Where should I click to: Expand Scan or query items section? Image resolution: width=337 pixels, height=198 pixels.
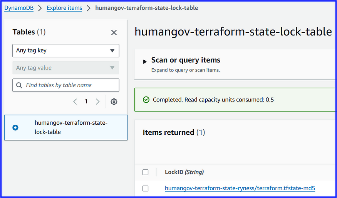coord(145,62)
